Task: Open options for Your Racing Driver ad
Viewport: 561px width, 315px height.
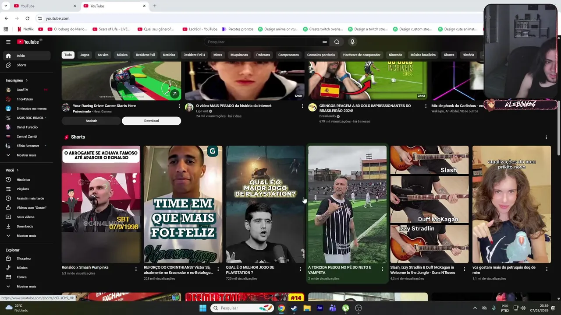Action: pyautogui.click(x=179, y=106)
